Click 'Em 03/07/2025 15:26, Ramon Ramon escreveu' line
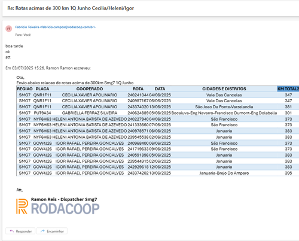 [48, 68]
